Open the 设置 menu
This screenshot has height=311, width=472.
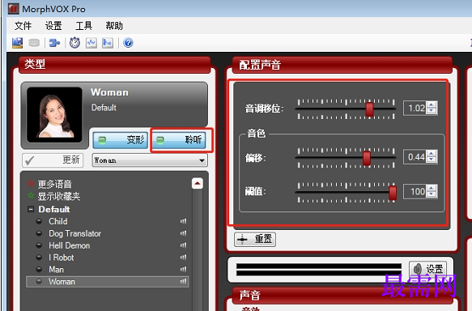(x=53, y=26)
